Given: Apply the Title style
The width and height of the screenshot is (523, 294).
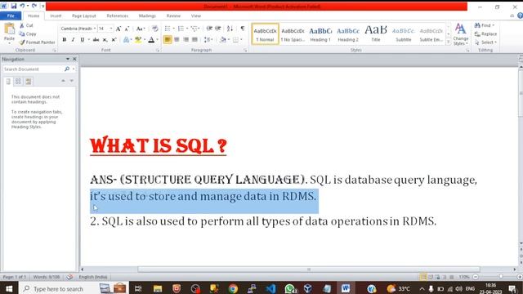Looking at the screenshot, I should click(x=376, y=34).
